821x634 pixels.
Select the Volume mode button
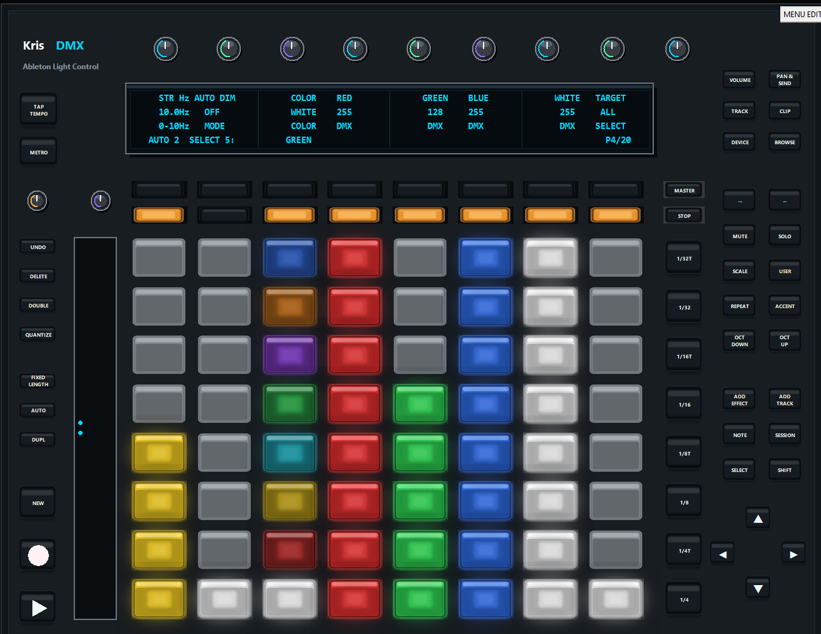click(x=739, y=80)
